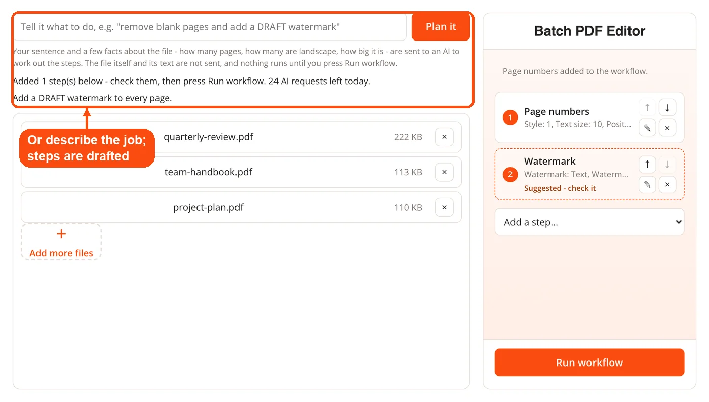709x402 pixels.
Task: Open the Add a step dropdown
Action: tap(589, 222)
